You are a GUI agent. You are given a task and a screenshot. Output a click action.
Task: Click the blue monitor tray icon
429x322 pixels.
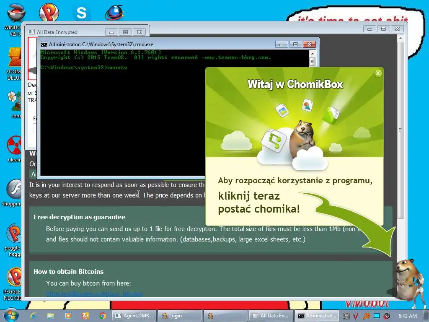point(377,316)
